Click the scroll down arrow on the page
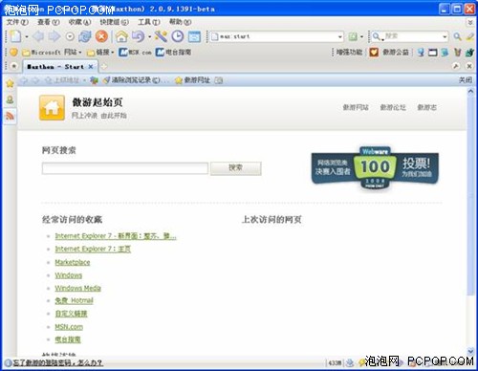Viewport: 478px width, 371px height. pyautogui.click(x=470, y=351)
